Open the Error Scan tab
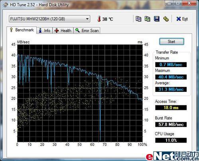 [x=87, y=30]
